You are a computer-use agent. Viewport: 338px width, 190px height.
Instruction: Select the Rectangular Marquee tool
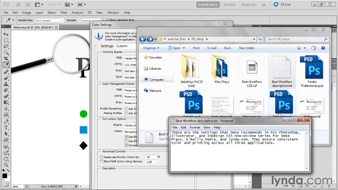[6, 40]
